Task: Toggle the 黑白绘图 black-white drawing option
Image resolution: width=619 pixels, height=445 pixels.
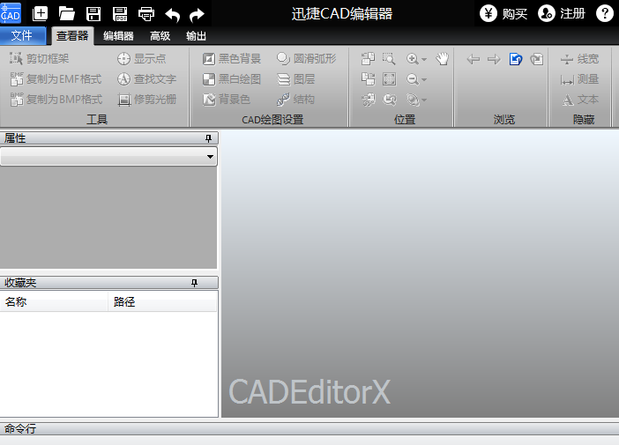Action: 232,79
